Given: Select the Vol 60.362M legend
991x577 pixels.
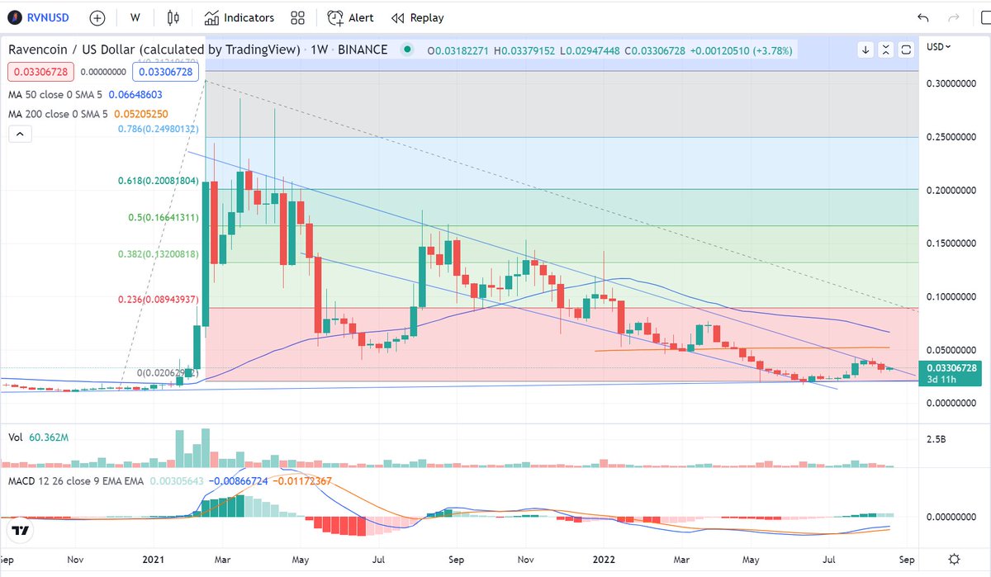Looking at the screenshot, I should click(x=39, y=437).
